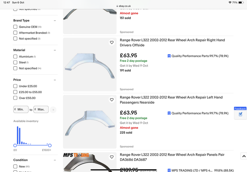The width and height of the screenshot is (247, 172).
Task: Submit price range with the arrow button
Action: click(x=53, y=110)
